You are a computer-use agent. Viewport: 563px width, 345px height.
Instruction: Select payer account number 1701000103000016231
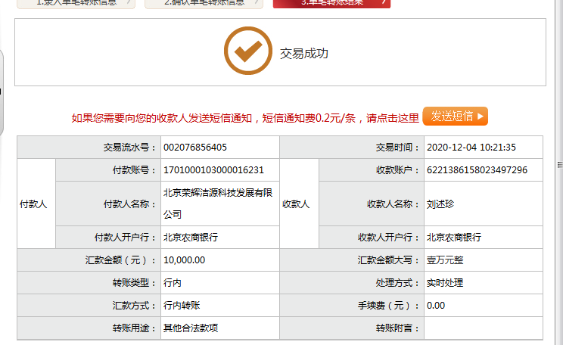[213, 169]
